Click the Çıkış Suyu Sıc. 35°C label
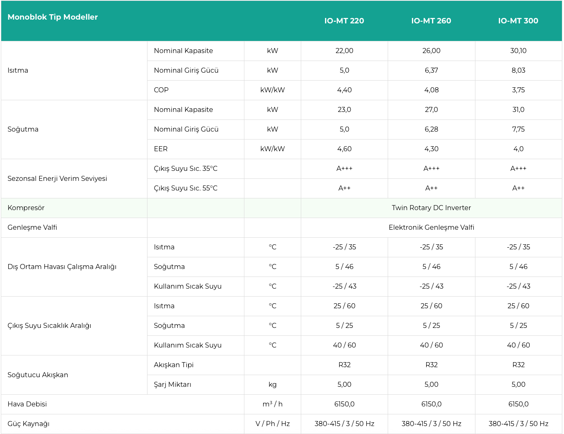The height and width of the screenshot is (434, 564). pyautogui.click(x=185, y=169)
